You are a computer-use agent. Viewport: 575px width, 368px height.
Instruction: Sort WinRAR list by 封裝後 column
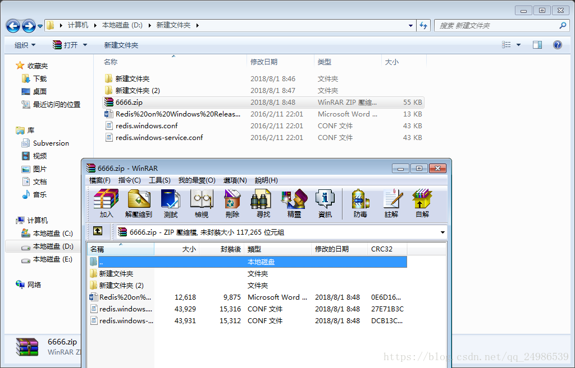click(x=221, y=249)
